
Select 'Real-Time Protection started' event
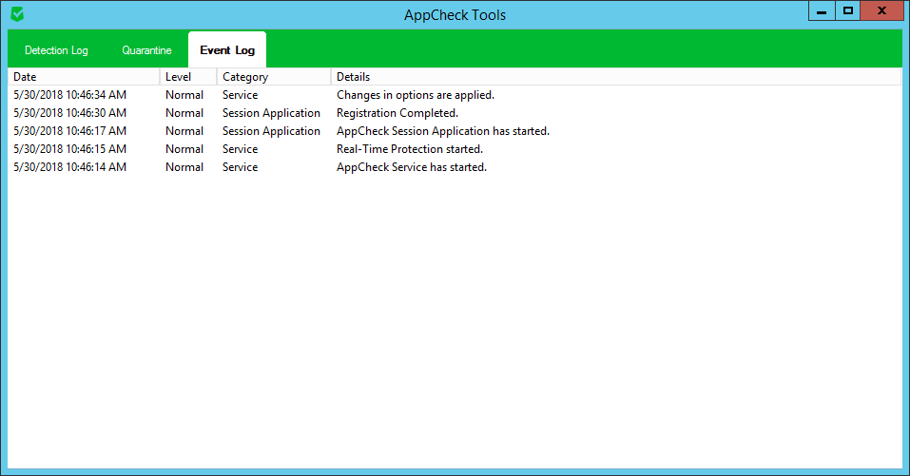410,149
